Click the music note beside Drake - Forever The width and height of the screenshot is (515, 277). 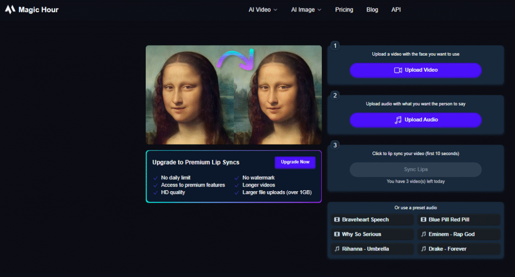(x=423, y=249)
